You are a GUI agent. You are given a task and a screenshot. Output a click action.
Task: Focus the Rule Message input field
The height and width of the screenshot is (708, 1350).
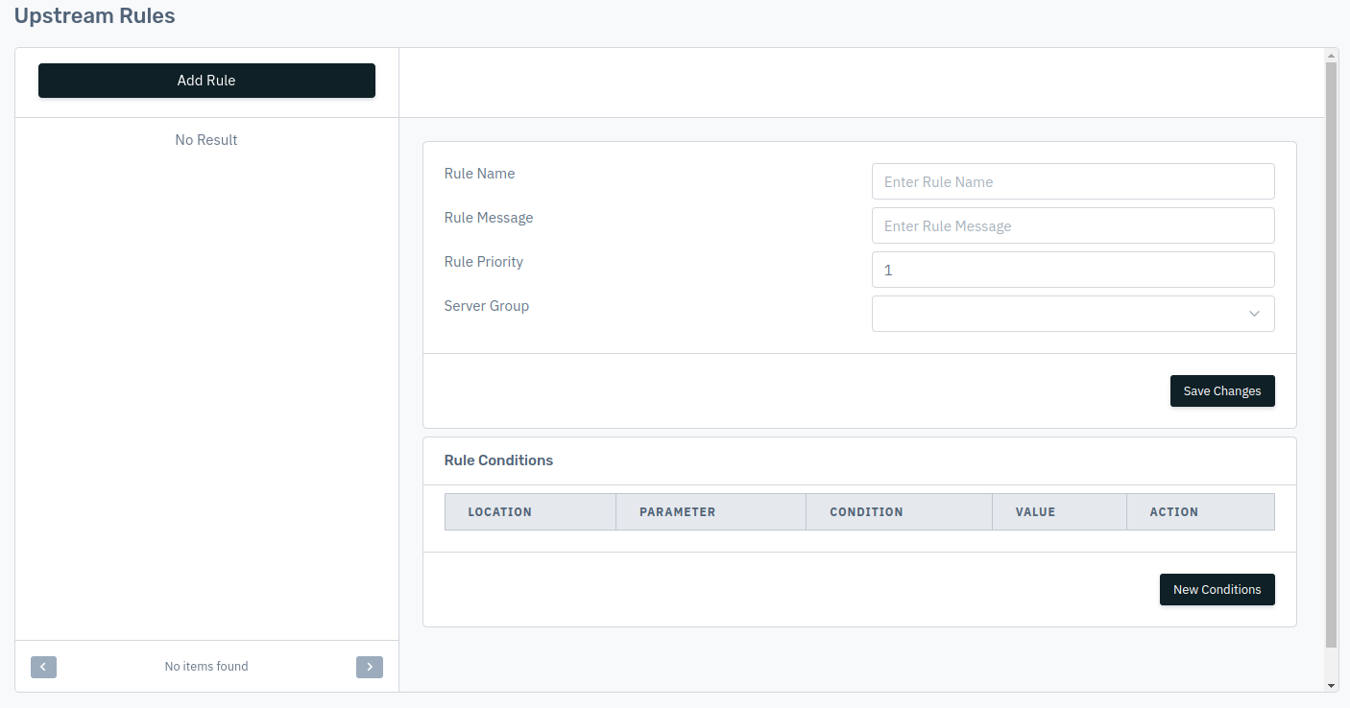pos(1073,225)
